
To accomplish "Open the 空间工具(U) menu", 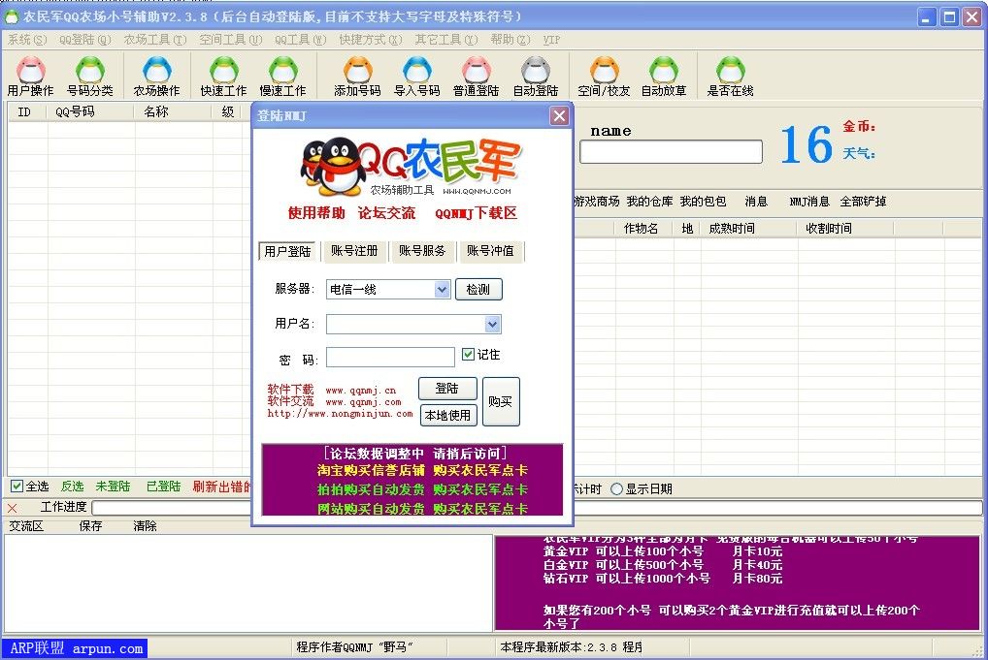I will (231, 40).
